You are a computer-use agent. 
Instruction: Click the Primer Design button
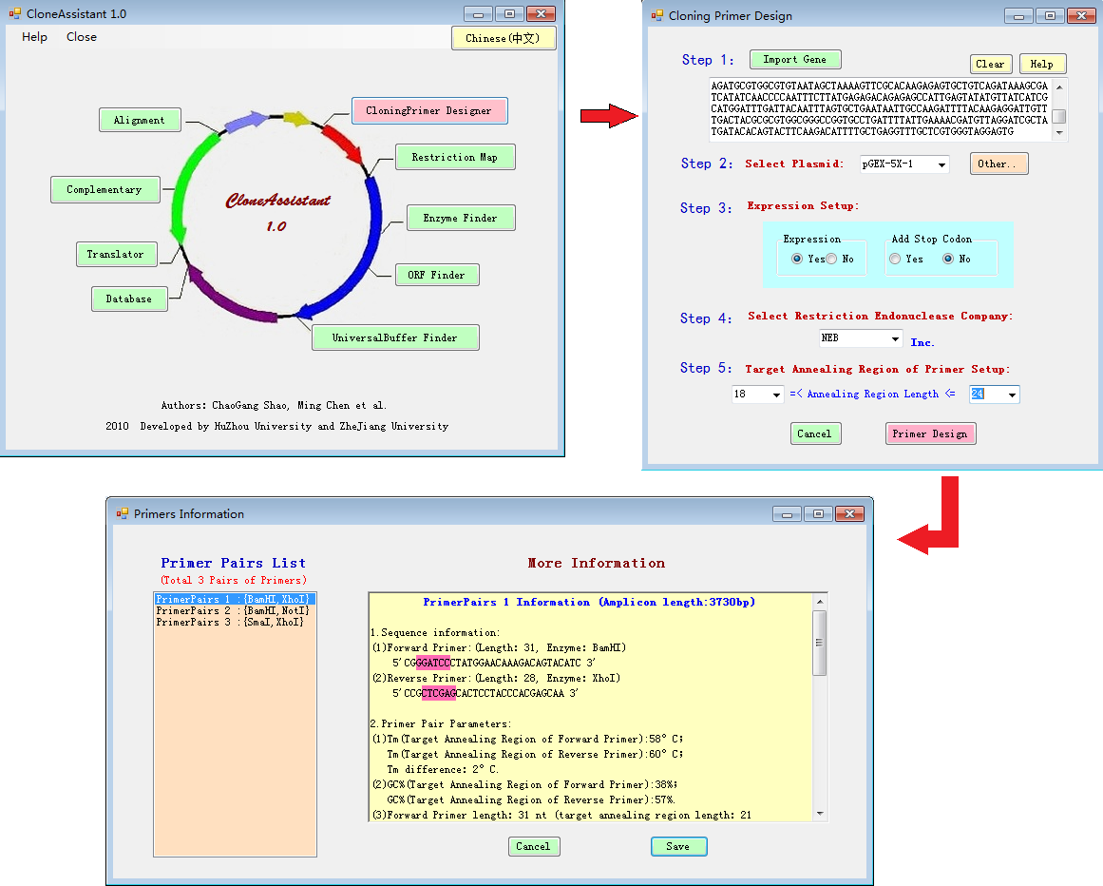(x=930, y=433)
